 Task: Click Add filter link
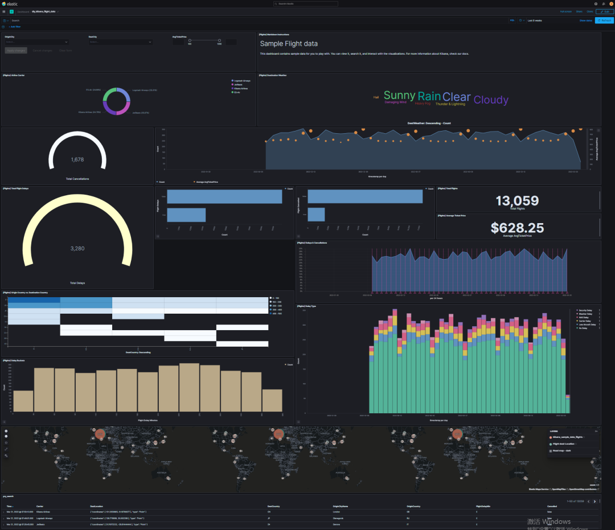[x=15, y=27]
